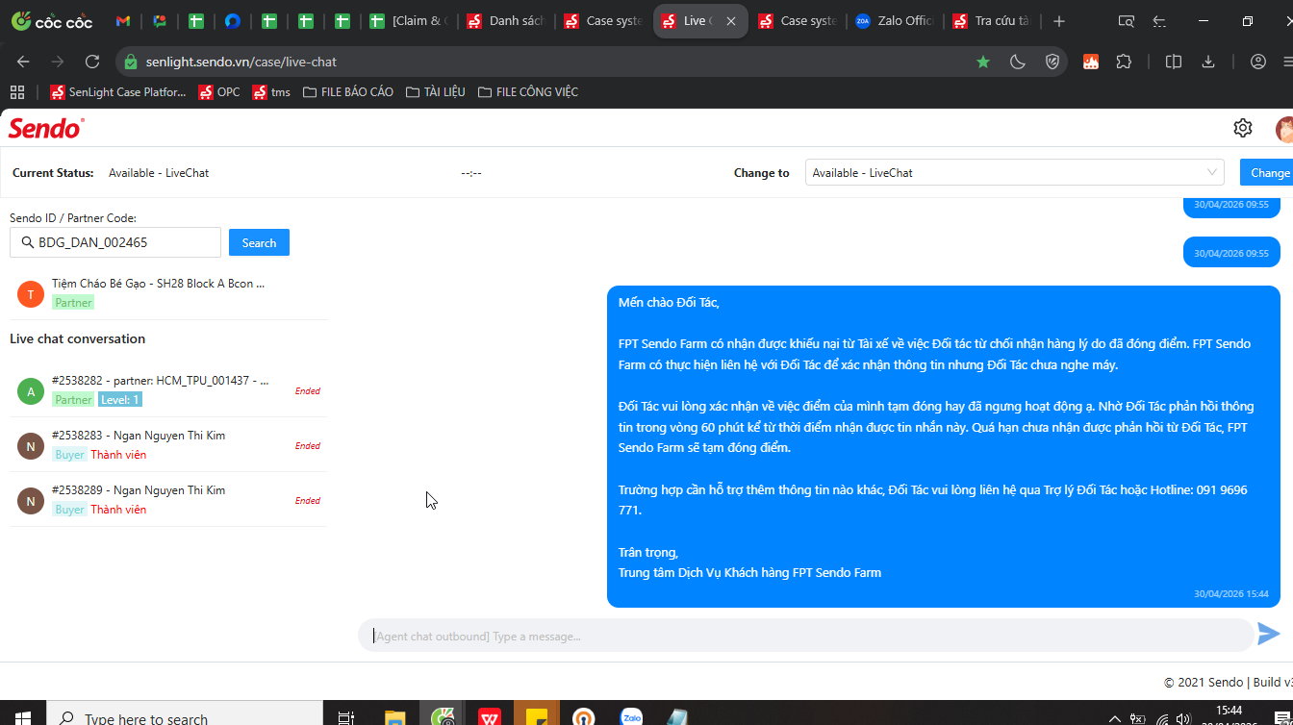
Task: Open the apps grid in bookmarks bar
Action: coord(16,92)
